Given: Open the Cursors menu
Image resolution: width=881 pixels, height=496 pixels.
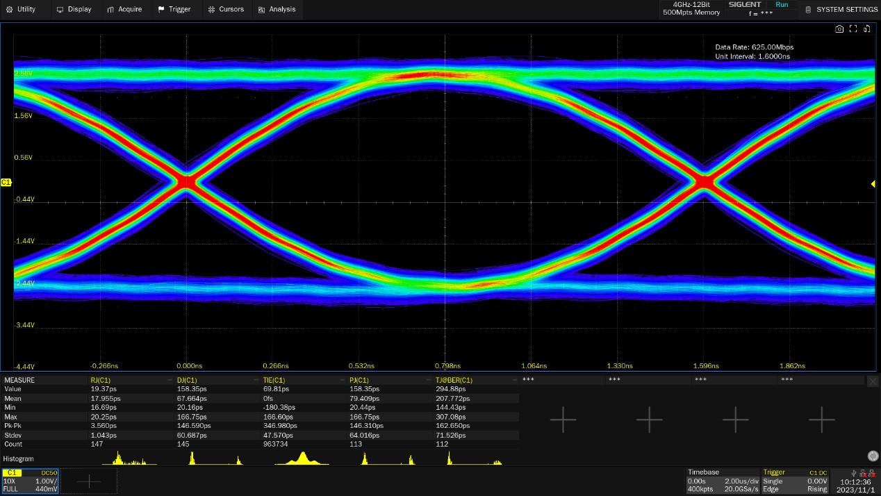Looking at the screenshot, I should pyautogui.click(x=227, y=9).
